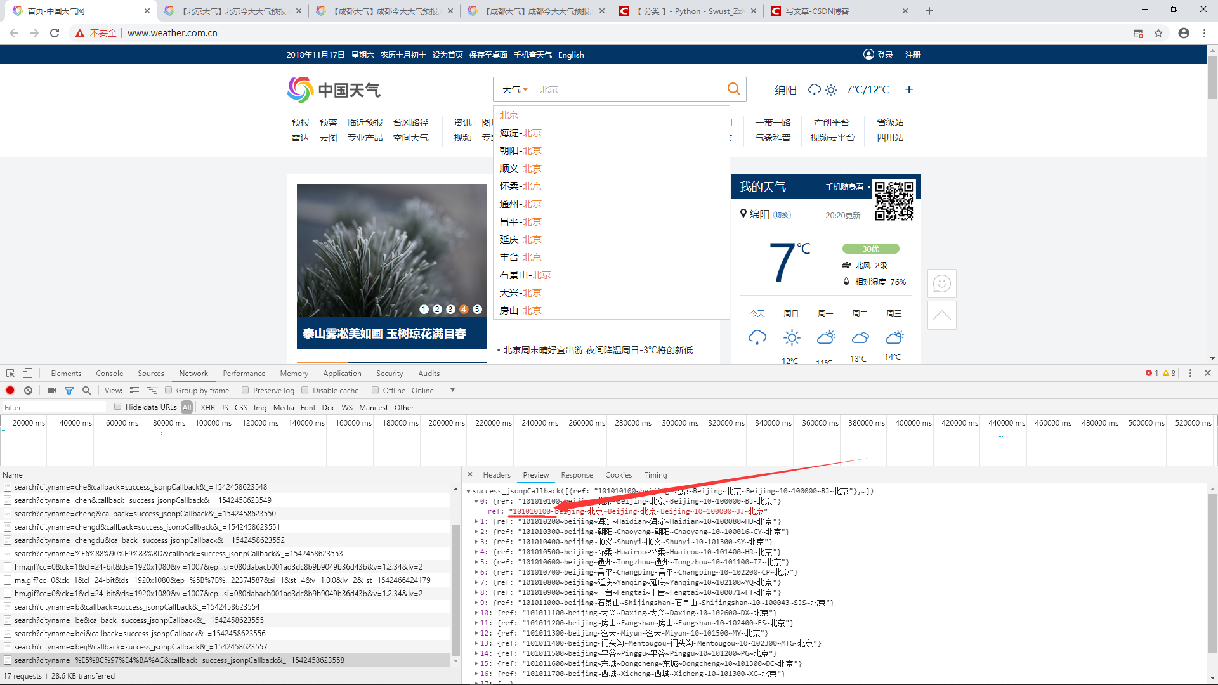Image resolution: width=1218 pixels, height=685 pixels.
Task: Check the Disable cache option
Action: point(305,390)
